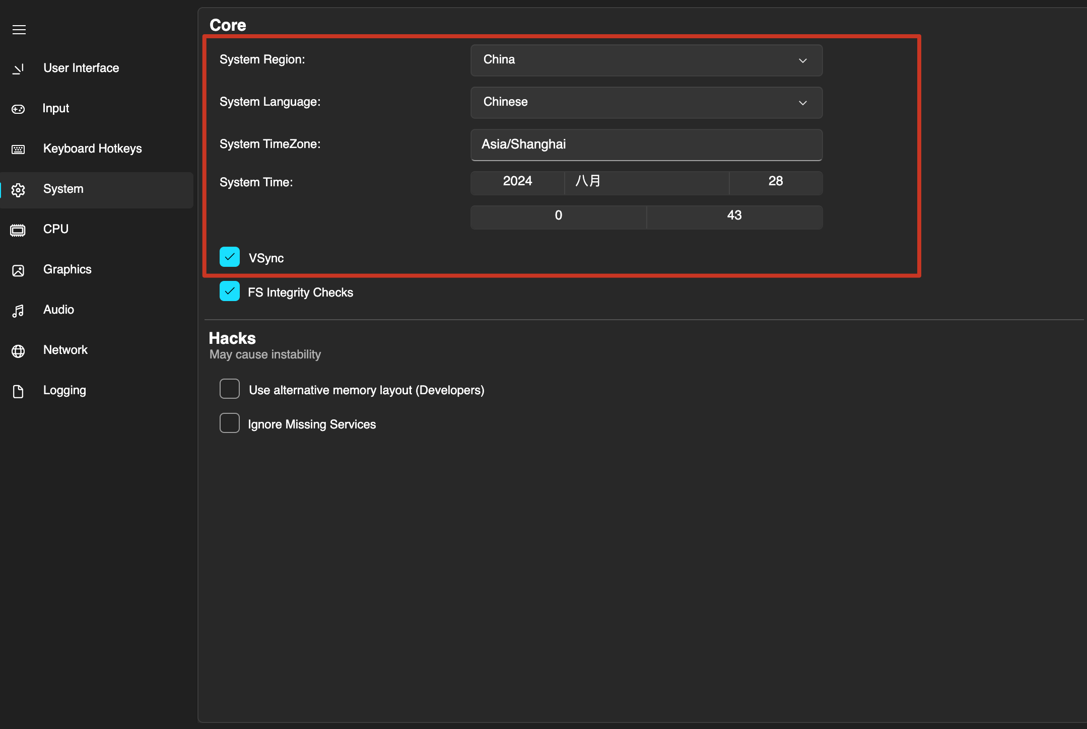This screenshot has width=1087, height=729.
Task: Click the System TimeZone text field
Action: click(x=646, y=144)
